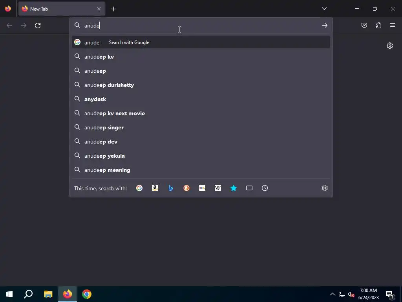Select 'anudeep kv next movie' suggestion
Screen dimensions: 402x302
pos(201,113)
